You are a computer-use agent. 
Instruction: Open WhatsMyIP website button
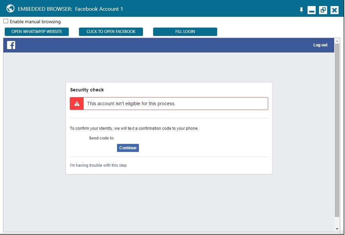[x=37, y=32]
